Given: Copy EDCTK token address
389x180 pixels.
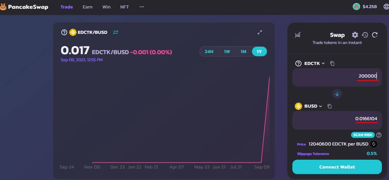Looking at the screenshot, I should pyautogui.click(x=332, y=63).
